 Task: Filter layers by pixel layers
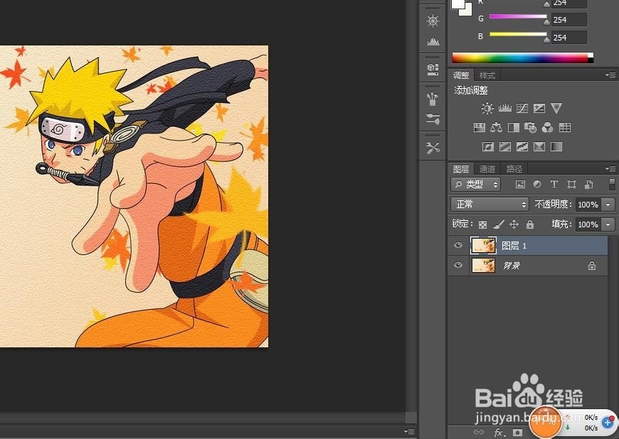tap(521, 184)
